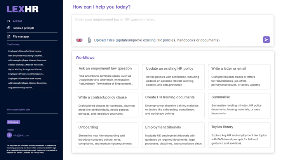Open the New Employee Onboarding Checklist chat
The image size is (282, 160).
coord(26,56)
